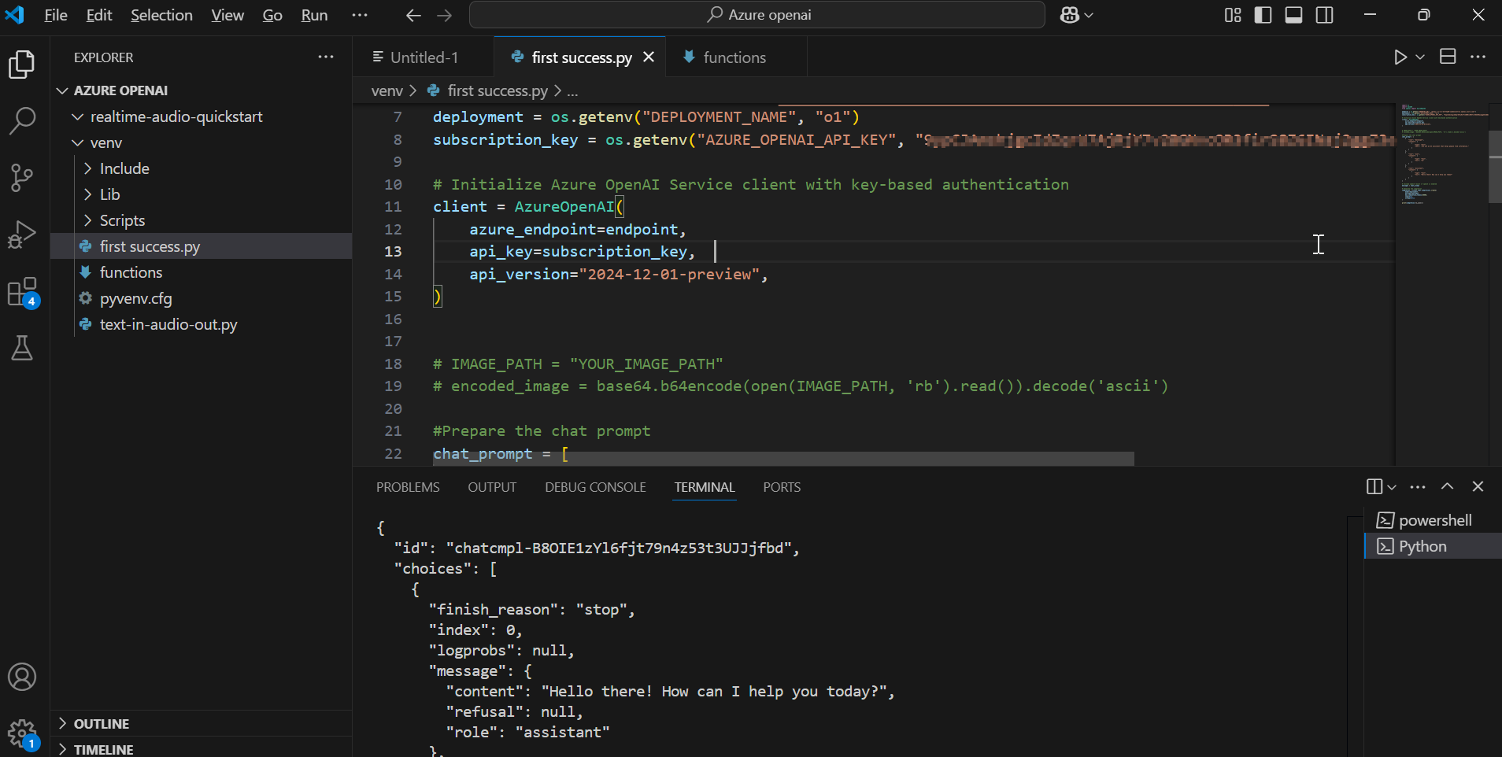Split the editor to the side
Image resolution: width=1502 pixels, height=757 pixels.
[1448, 57]
